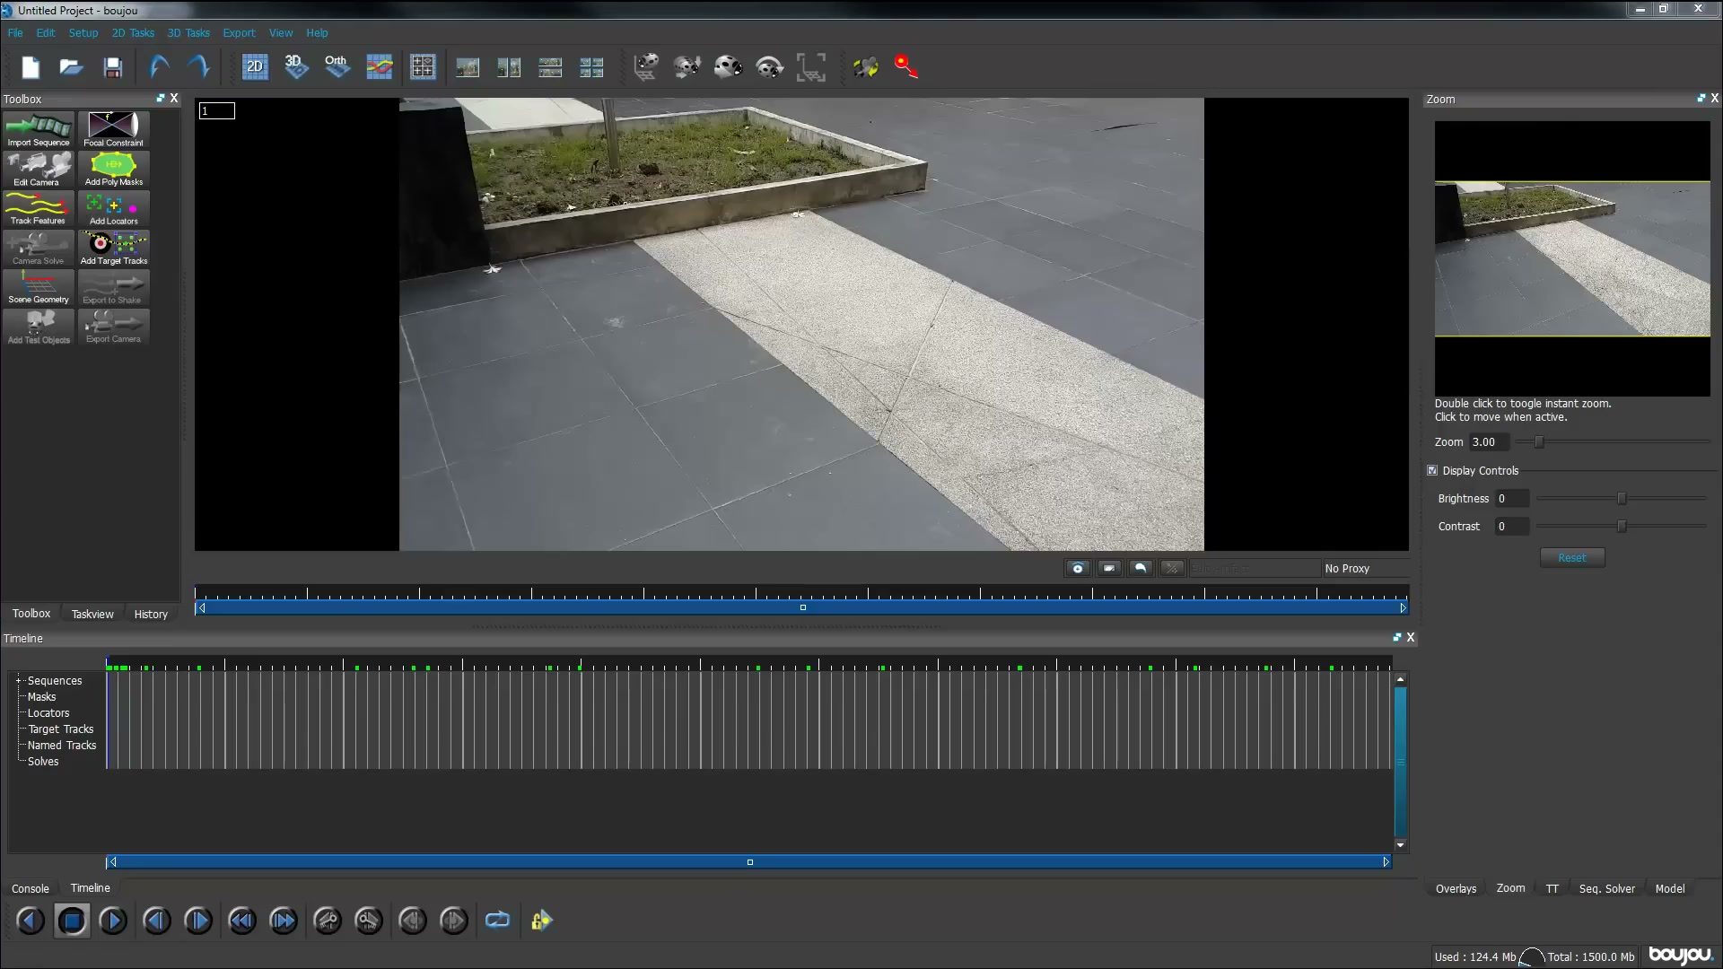The image size is (1723, 969).
Task: Expand the Sequences tree node
Action: pos(19,680)
